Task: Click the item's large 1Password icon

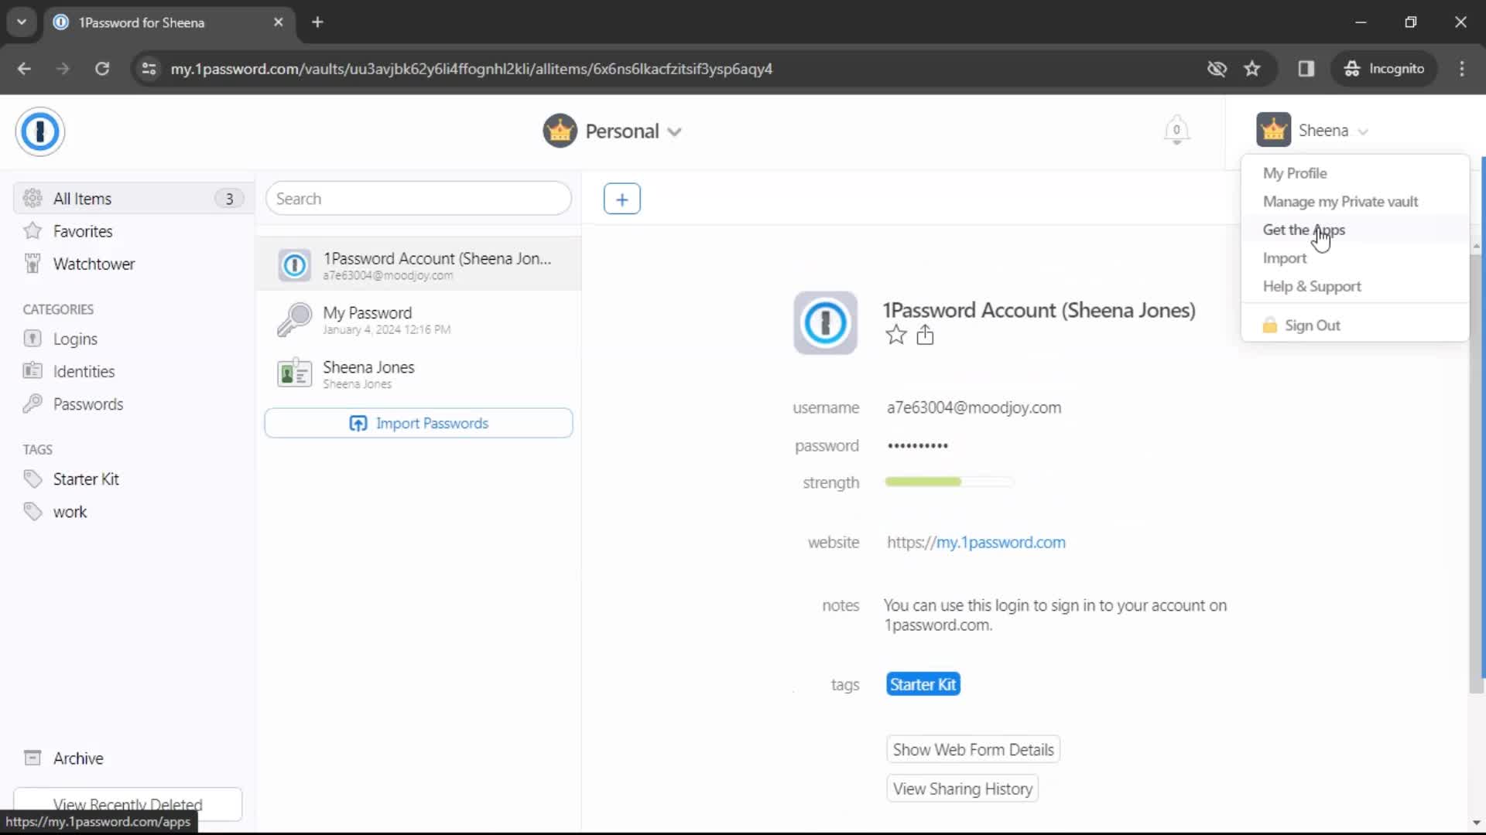Action: pos(825,323)
